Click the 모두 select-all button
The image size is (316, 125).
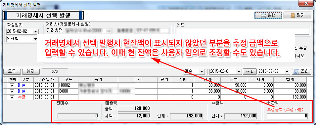[12, 71]
